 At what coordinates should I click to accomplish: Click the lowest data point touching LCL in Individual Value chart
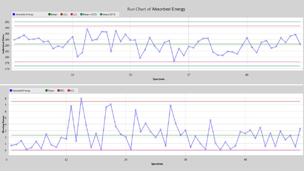[174, 61]
